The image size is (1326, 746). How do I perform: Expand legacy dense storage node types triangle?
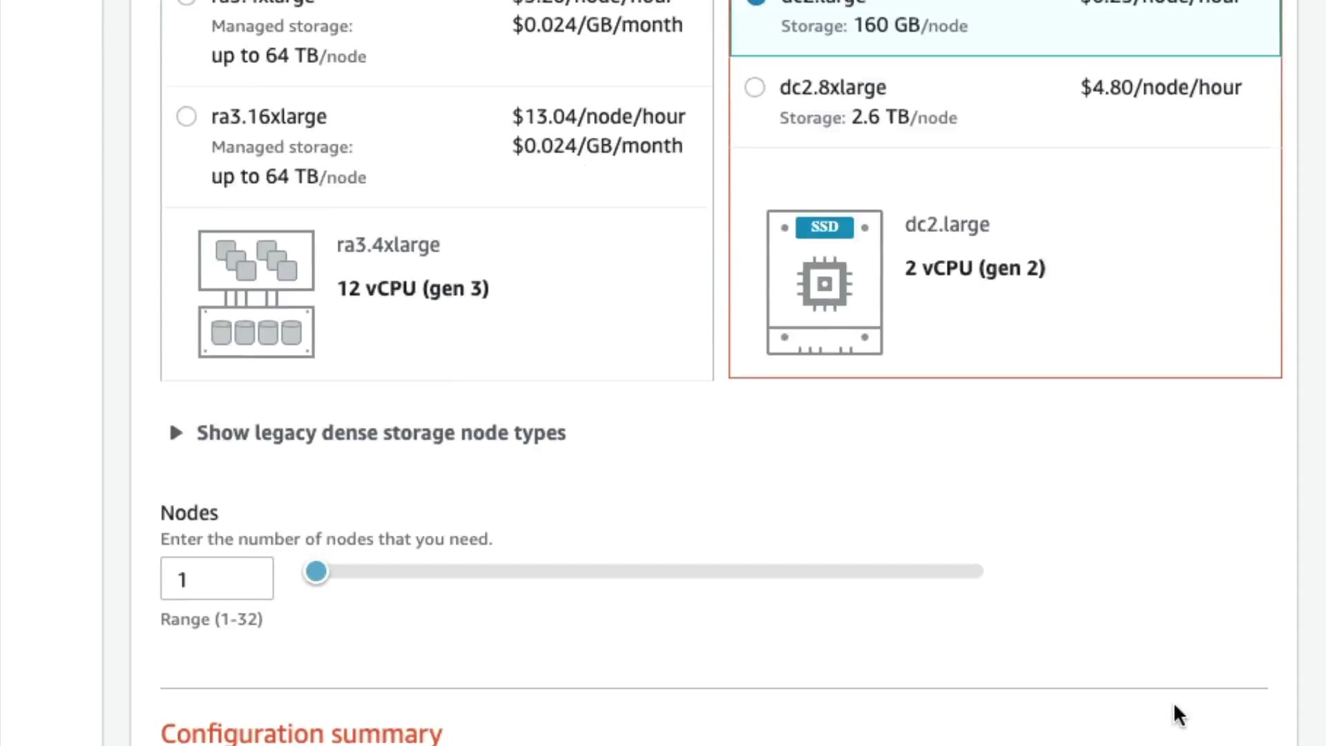[x=176, y=433]
